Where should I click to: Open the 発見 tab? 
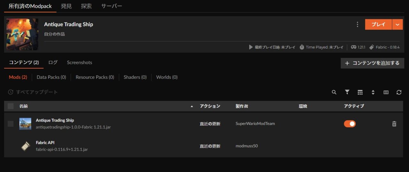point(66,6)
